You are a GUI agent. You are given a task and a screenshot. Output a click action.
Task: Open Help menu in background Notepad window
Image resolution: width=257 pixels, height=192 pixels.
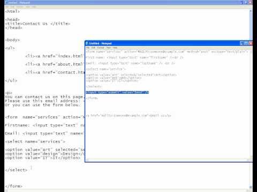point(34,7)
